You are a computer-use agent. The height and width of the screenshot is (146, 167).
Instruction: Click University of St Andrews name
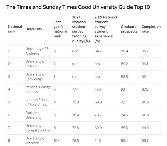(x=38, y=51)
